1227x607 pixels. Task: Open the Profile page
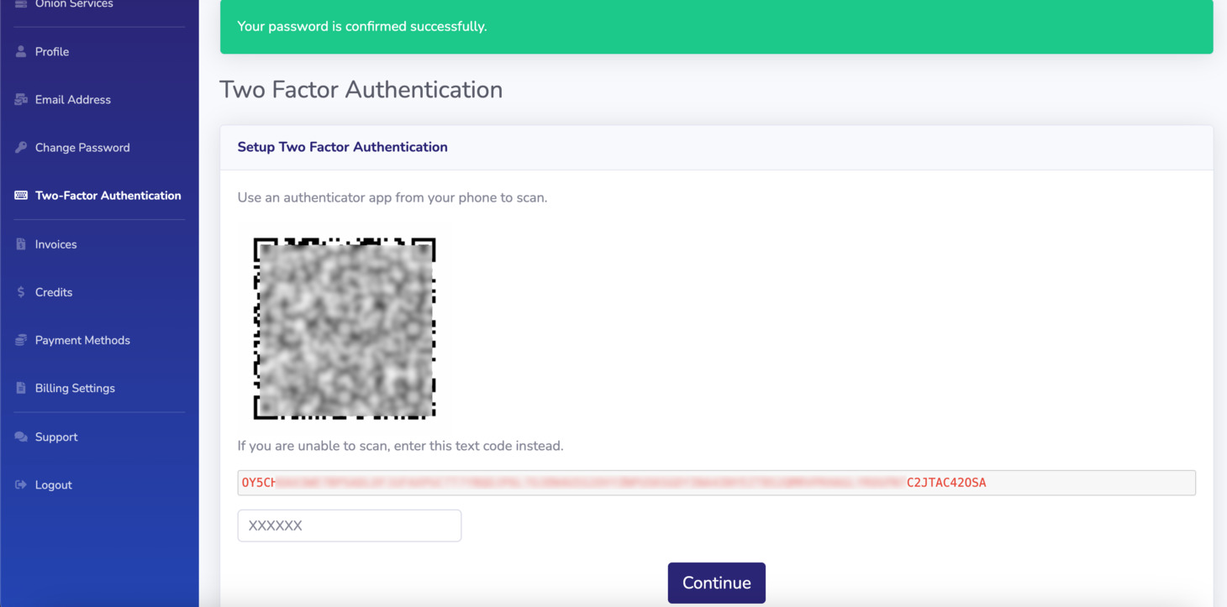tap(52, 52)
